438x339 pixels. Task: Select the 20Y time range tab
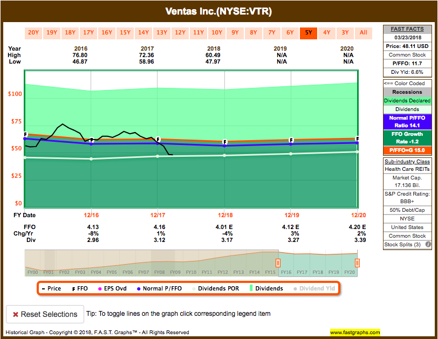pyautogui.click(x=33, y=33)
